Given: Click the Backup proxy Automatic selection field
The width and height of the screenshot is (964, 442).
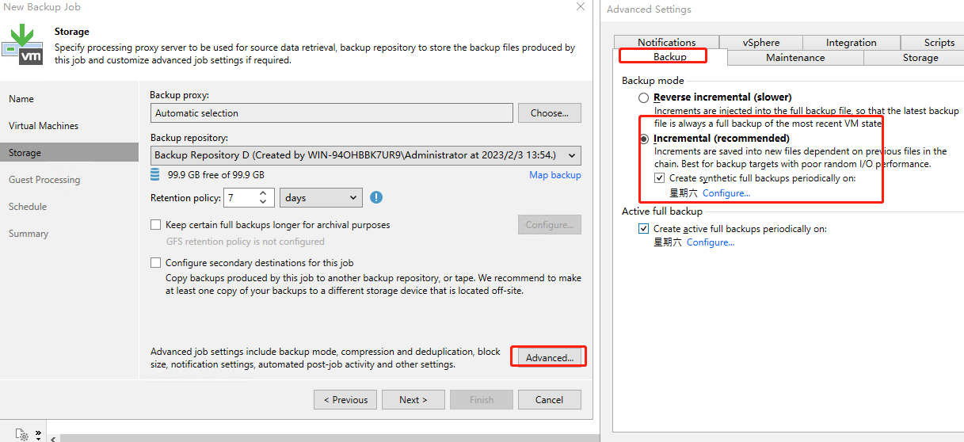Looking at the screenshot, I should 332,113.
